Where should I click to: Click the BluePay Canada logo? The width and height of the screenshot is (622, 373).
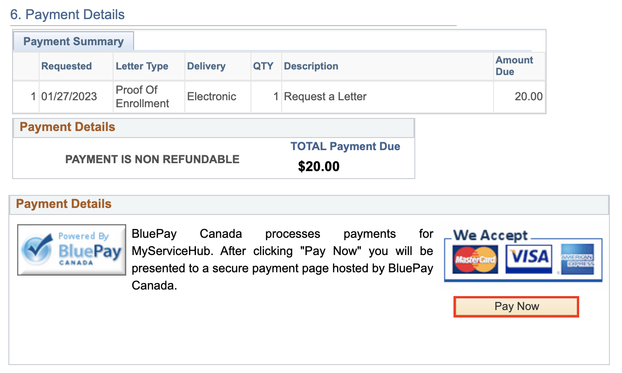(x=72, y=250)
